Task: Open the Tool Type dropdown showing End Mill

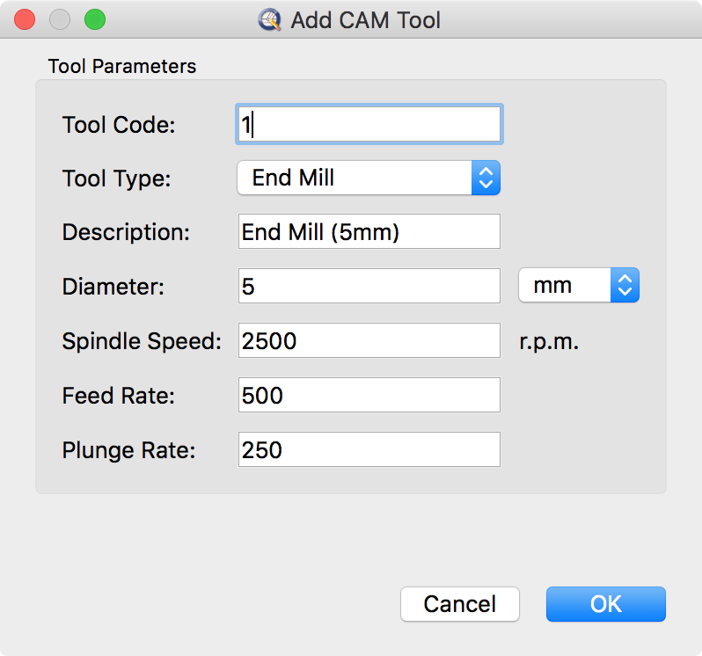Action: point(369,178)
